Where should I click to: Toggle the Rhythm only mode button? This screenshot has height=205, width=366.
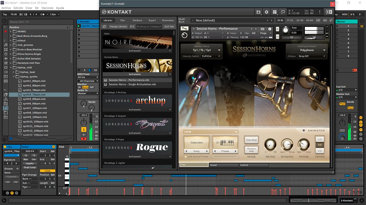point(251,150)
